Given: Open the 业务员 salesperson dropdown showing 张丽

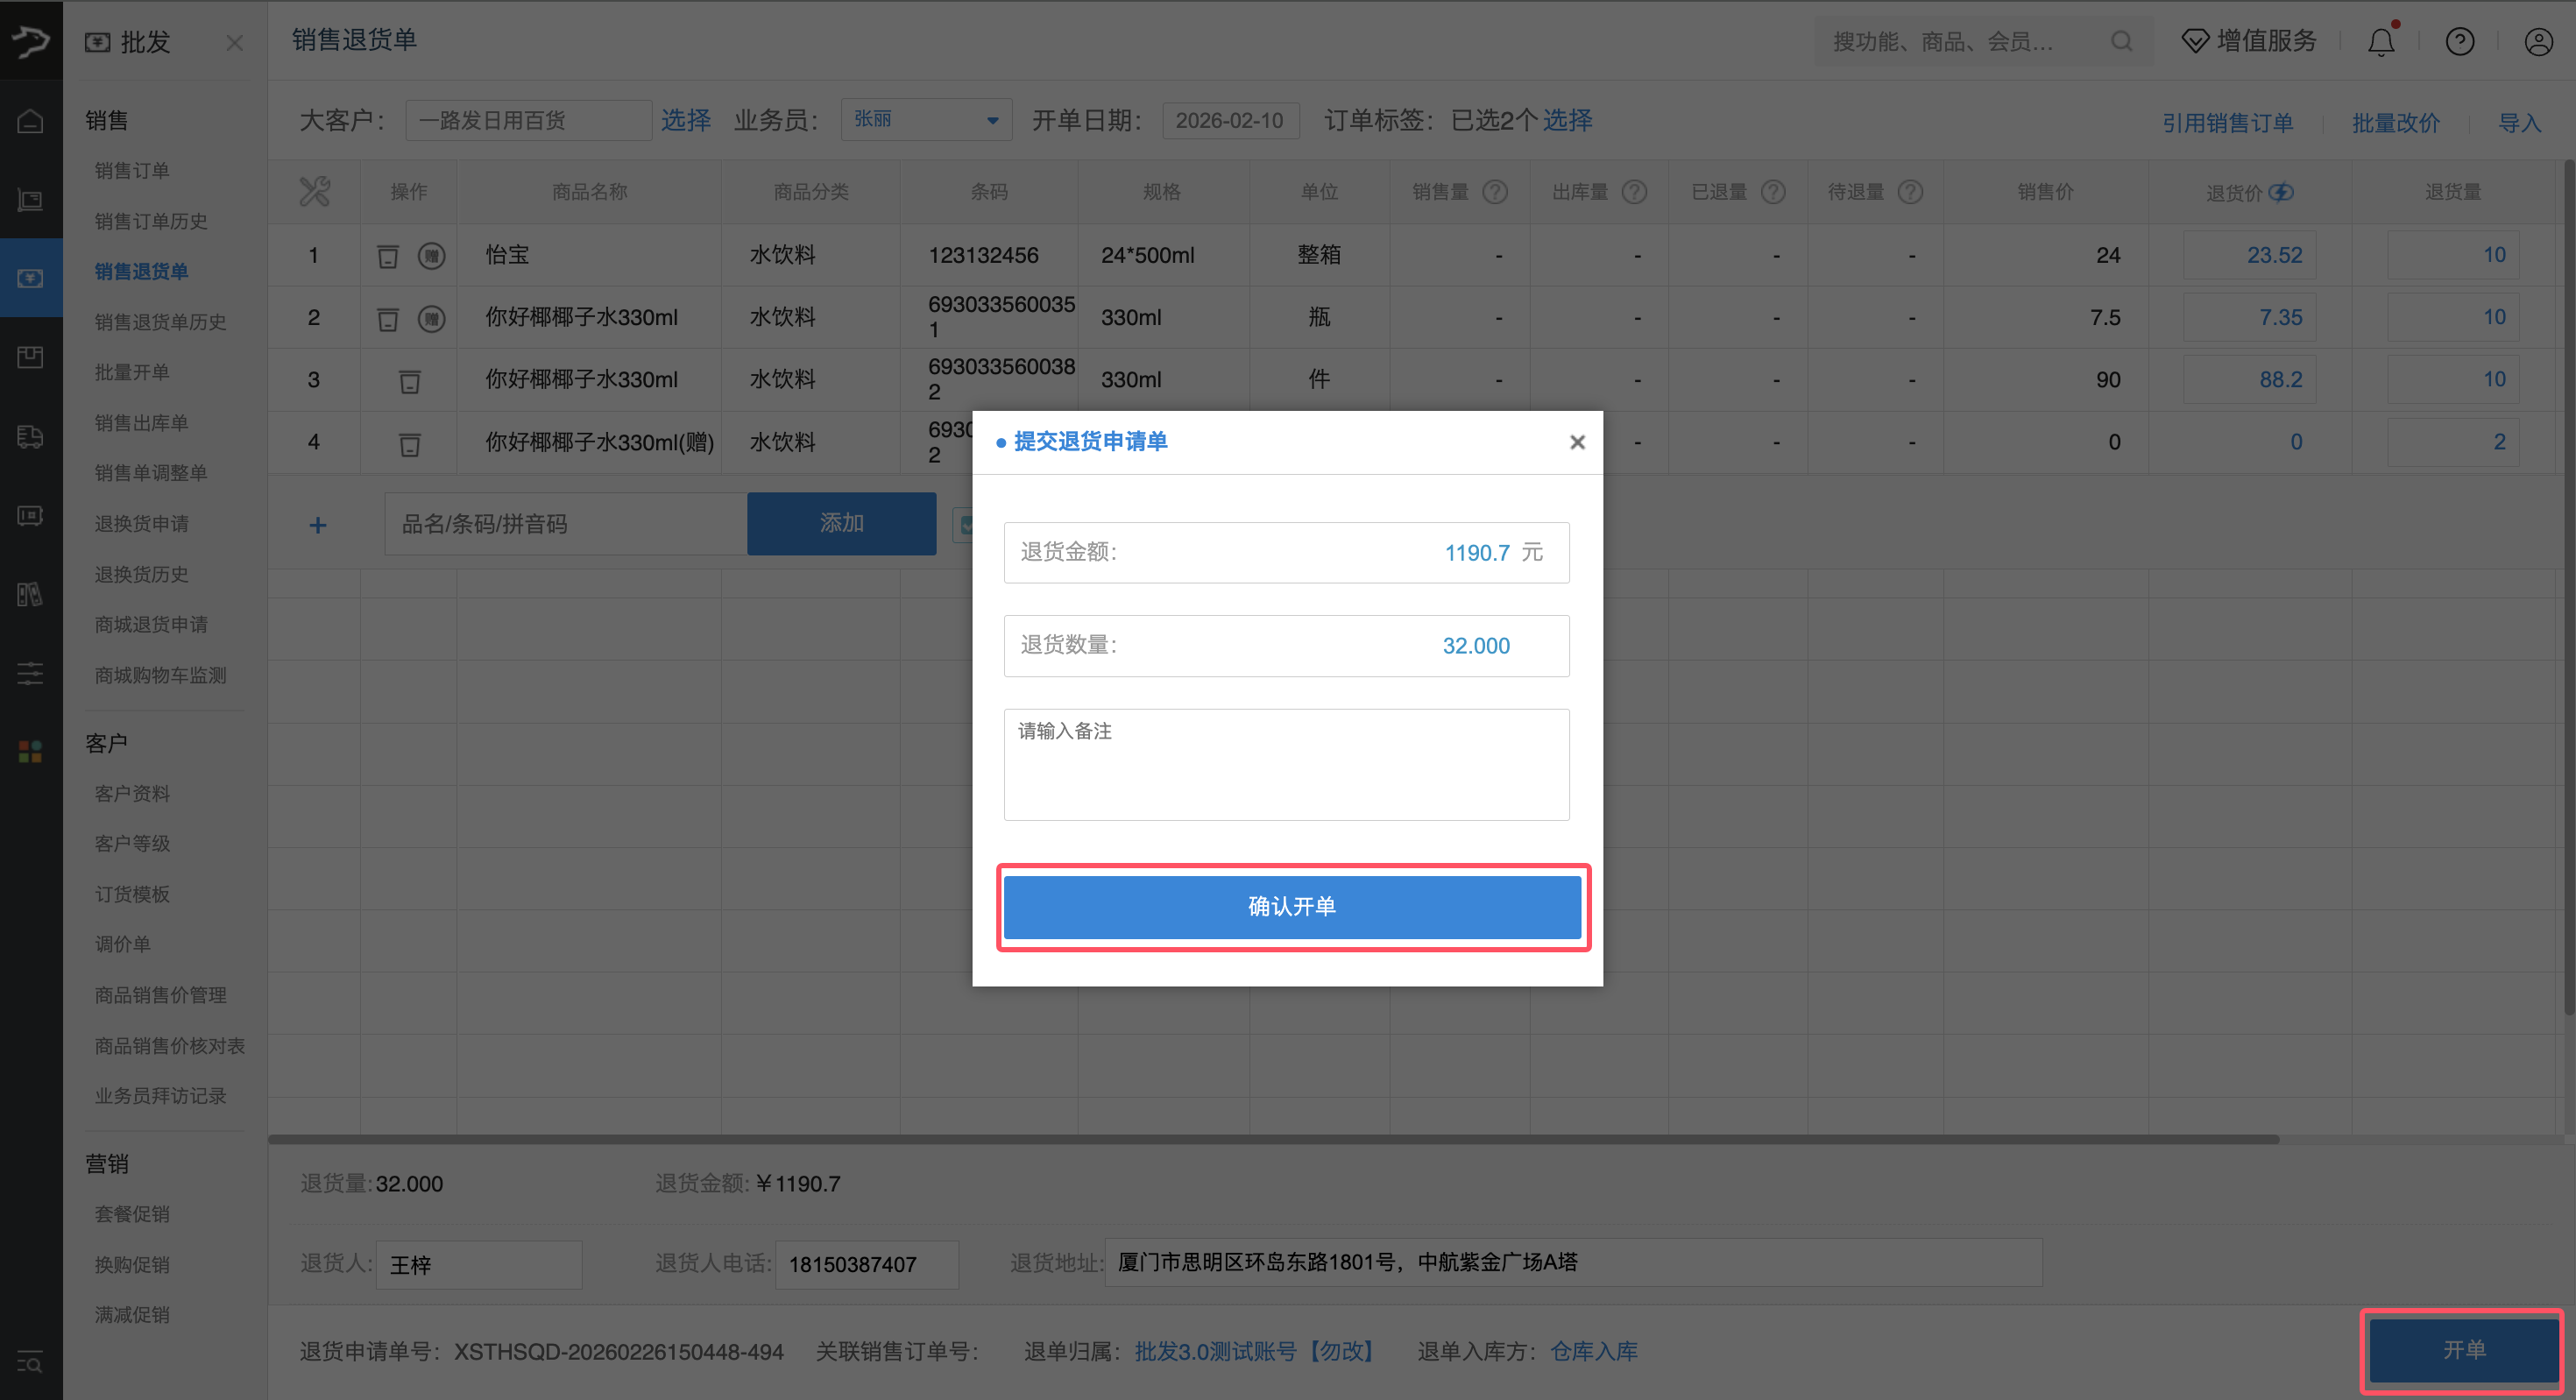Looking at the screenshot, I should click(925, 119).
